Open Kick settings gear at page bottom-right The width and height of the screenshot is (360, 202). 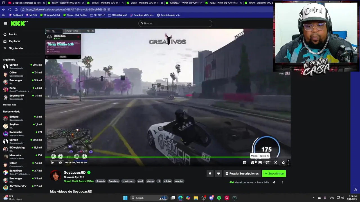tap(355, 190)
